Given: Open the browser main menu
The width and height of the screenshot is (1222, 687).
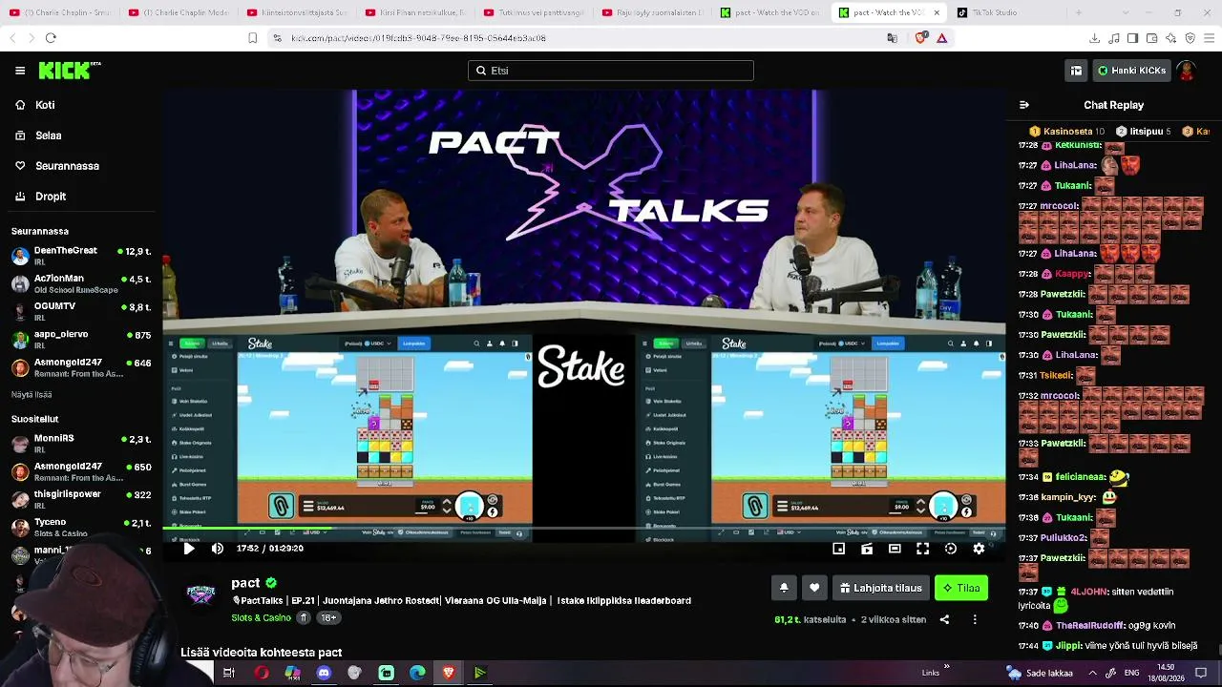Looking at the screenshot, I should 1209,38.
